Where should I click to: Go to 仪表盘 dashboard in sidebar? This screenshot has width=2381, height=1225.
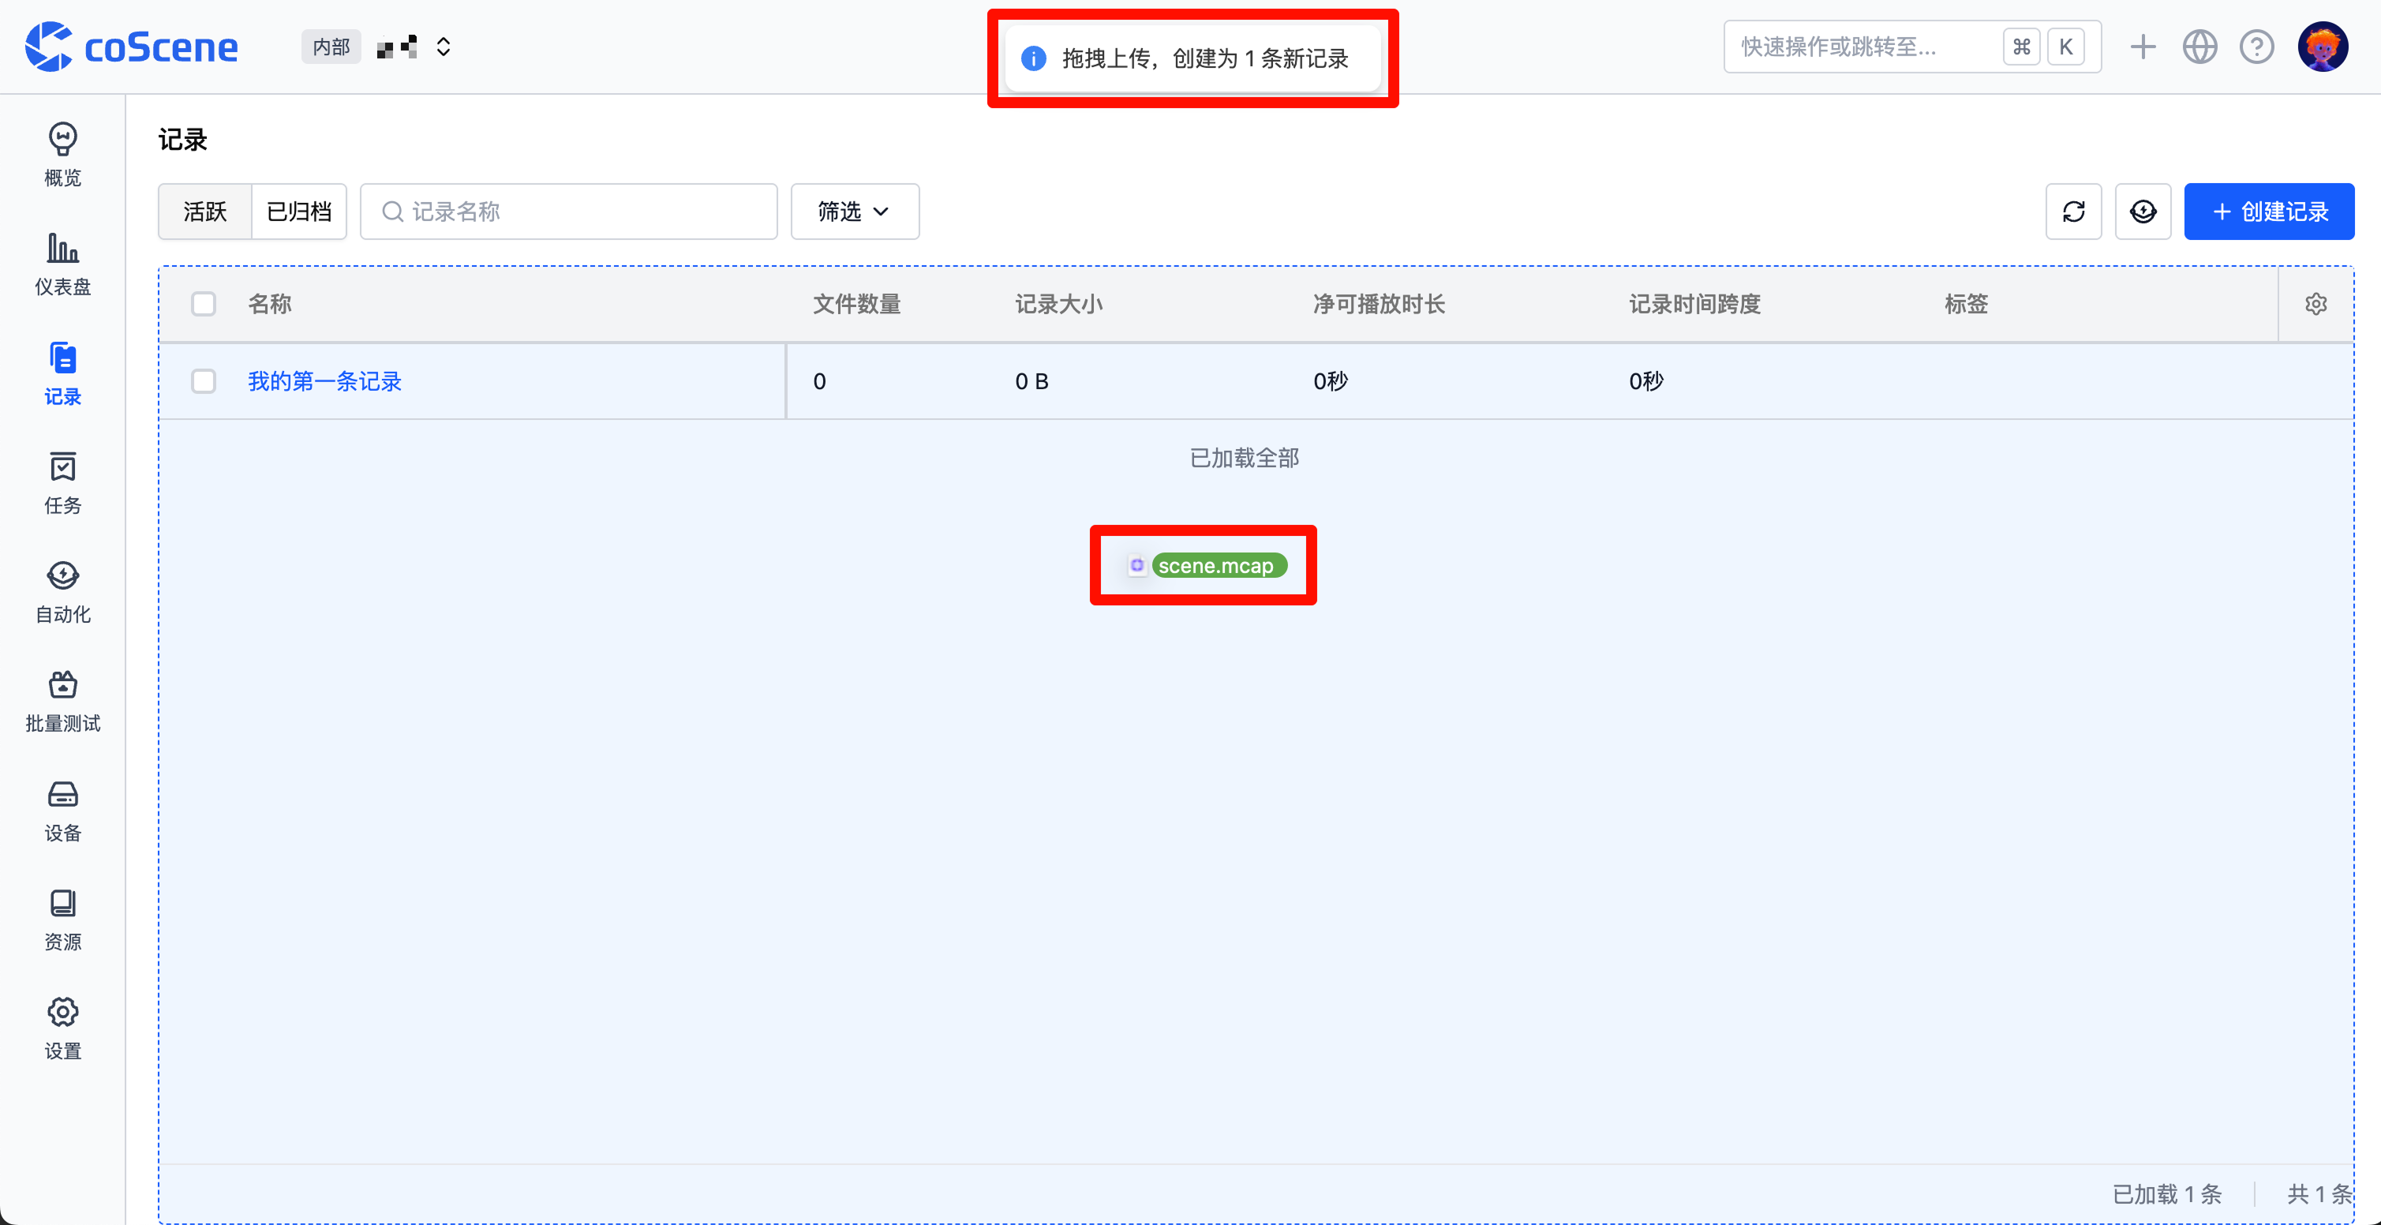[x=62, y=264]
